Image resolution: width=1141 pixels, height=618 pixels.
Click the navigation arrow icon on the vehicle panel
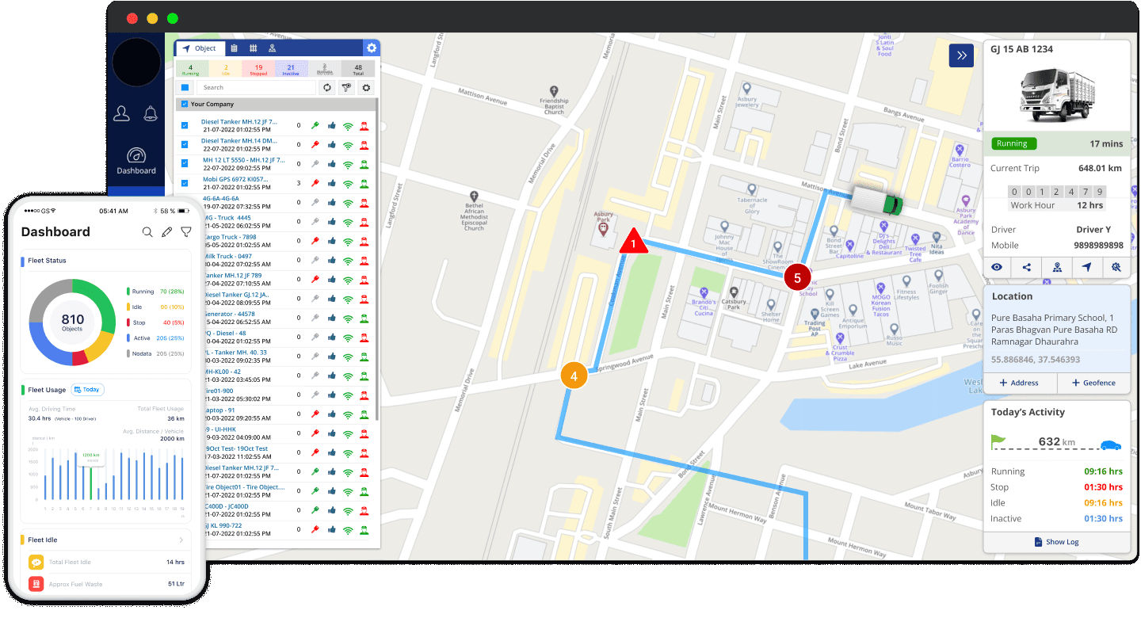tap(1087, 268)
